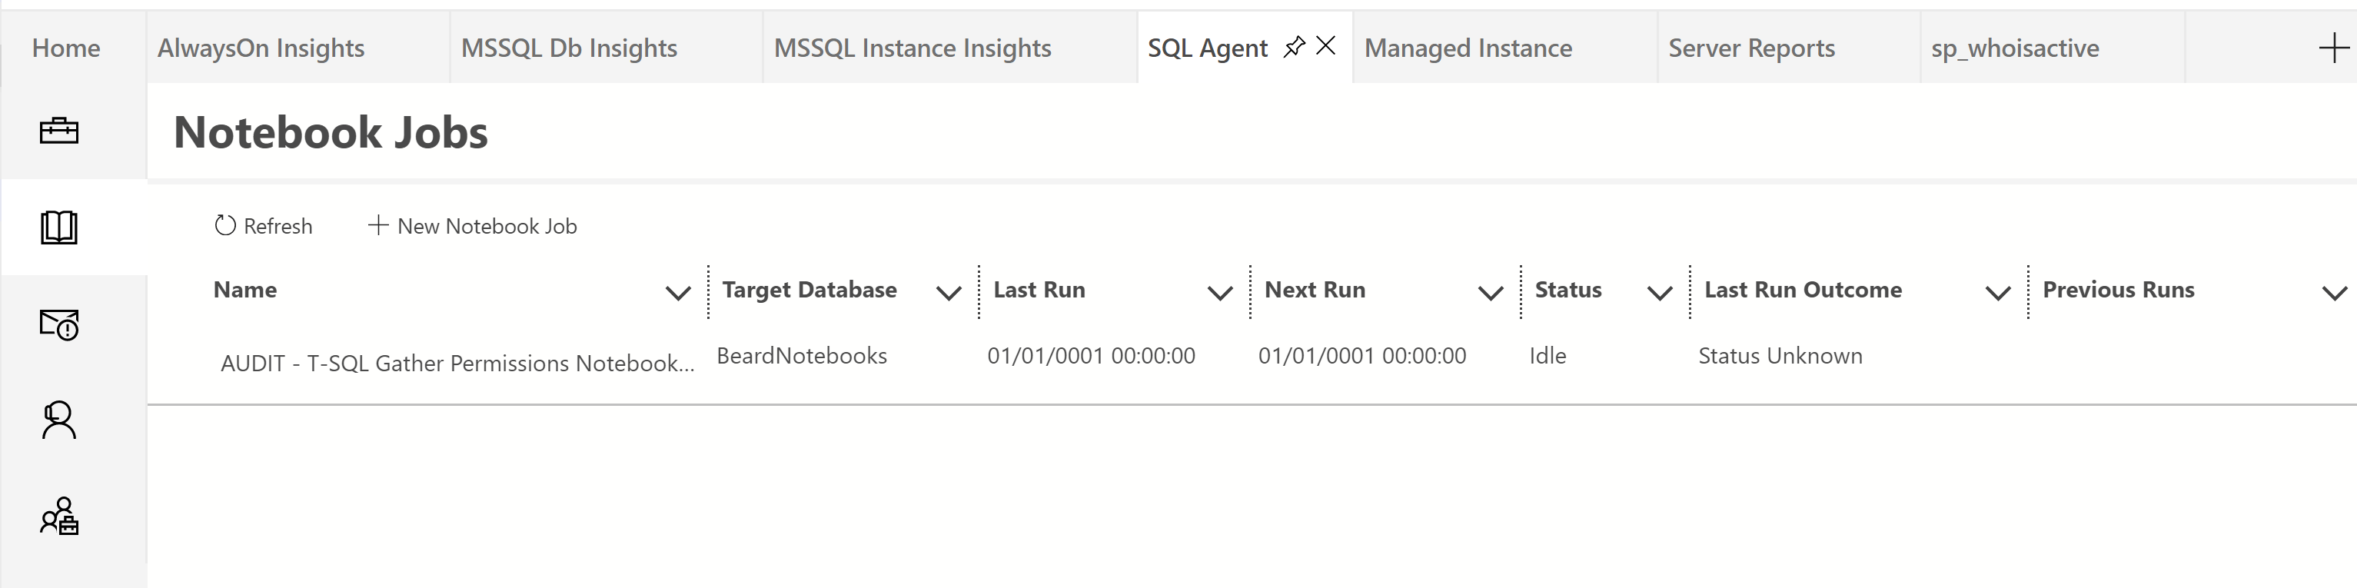
Task: Switch to the Server Reports tab
Action: pos(1751,48)
